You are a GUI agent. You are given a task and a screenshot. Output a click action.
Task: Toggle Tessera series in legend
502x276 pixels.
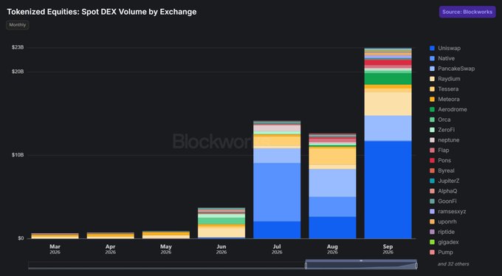pyautogui.click(x=444, y=89)
